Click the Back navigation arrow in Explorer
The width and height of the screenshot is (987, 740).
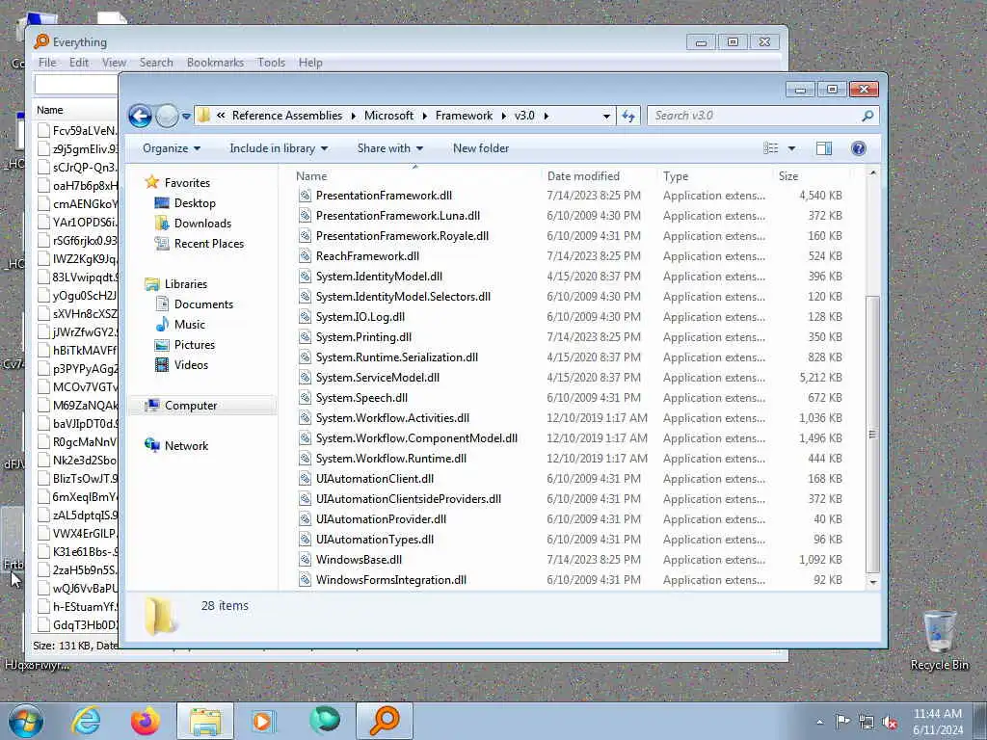coord(140,116)
